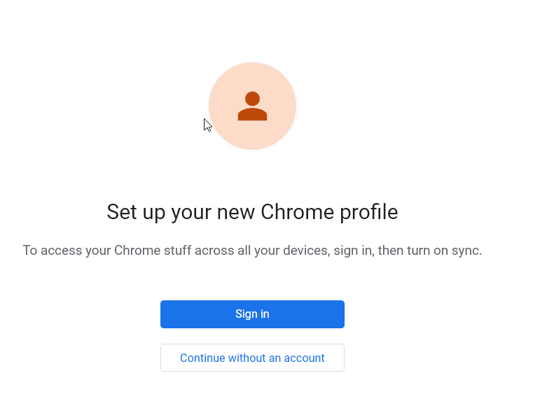Click 'sign in' within the description sentence
This screenshot has height=413, width=547.
[354, 250]
